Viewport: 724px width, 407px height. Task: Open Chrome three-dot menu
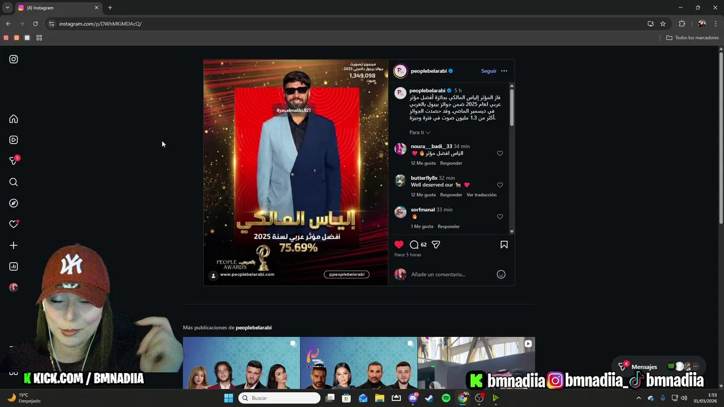pos(716,24)
